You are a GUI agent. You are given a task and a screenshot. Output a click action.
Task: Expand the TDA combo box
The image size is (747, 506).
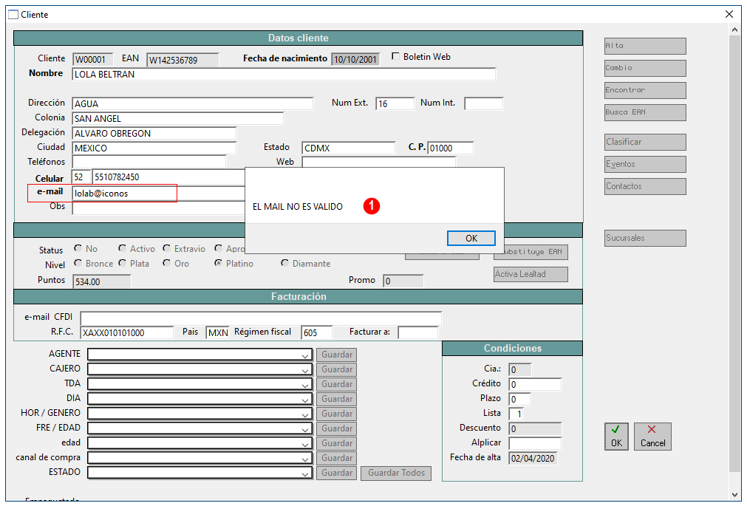click(x=305, y=385)
